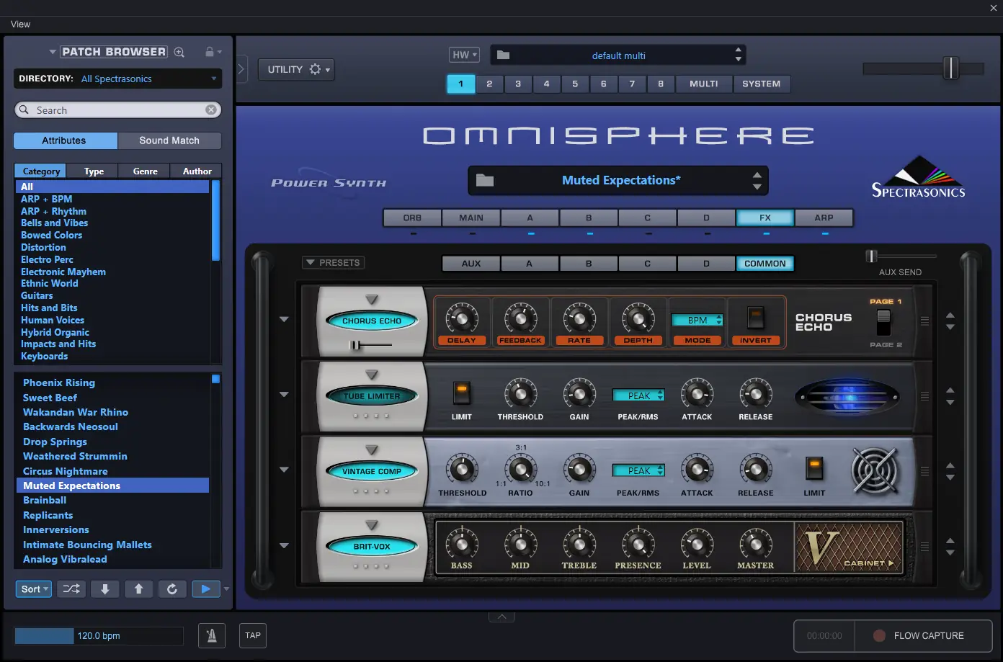Image resolution: width=1003 pixels, height=662 pixels.
Task: Click the Brit-Vox move up/down arrows
Action: click(x=950, y=547)
